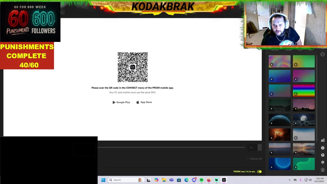The image size is (327, 184).
Task: Select the purple starry sky background
Action: click(304, 105)
